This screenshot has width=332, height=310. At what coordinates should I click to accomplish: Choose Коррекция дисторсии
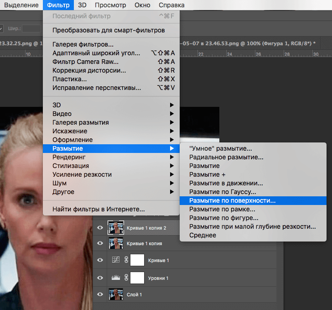click(x=111, y=70)
